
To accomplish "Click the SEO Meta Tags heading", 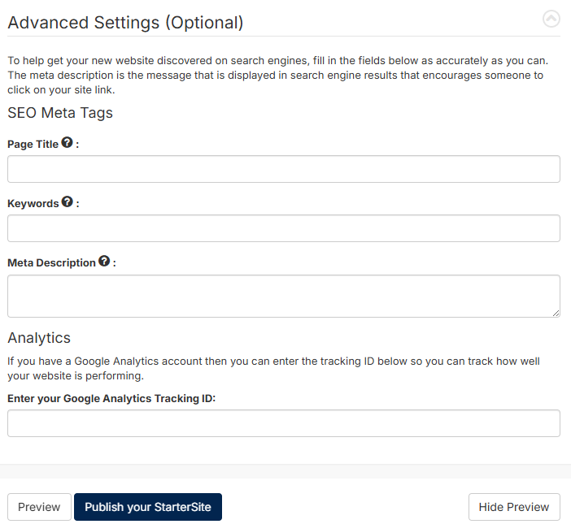I will click(x=60, y=113).
